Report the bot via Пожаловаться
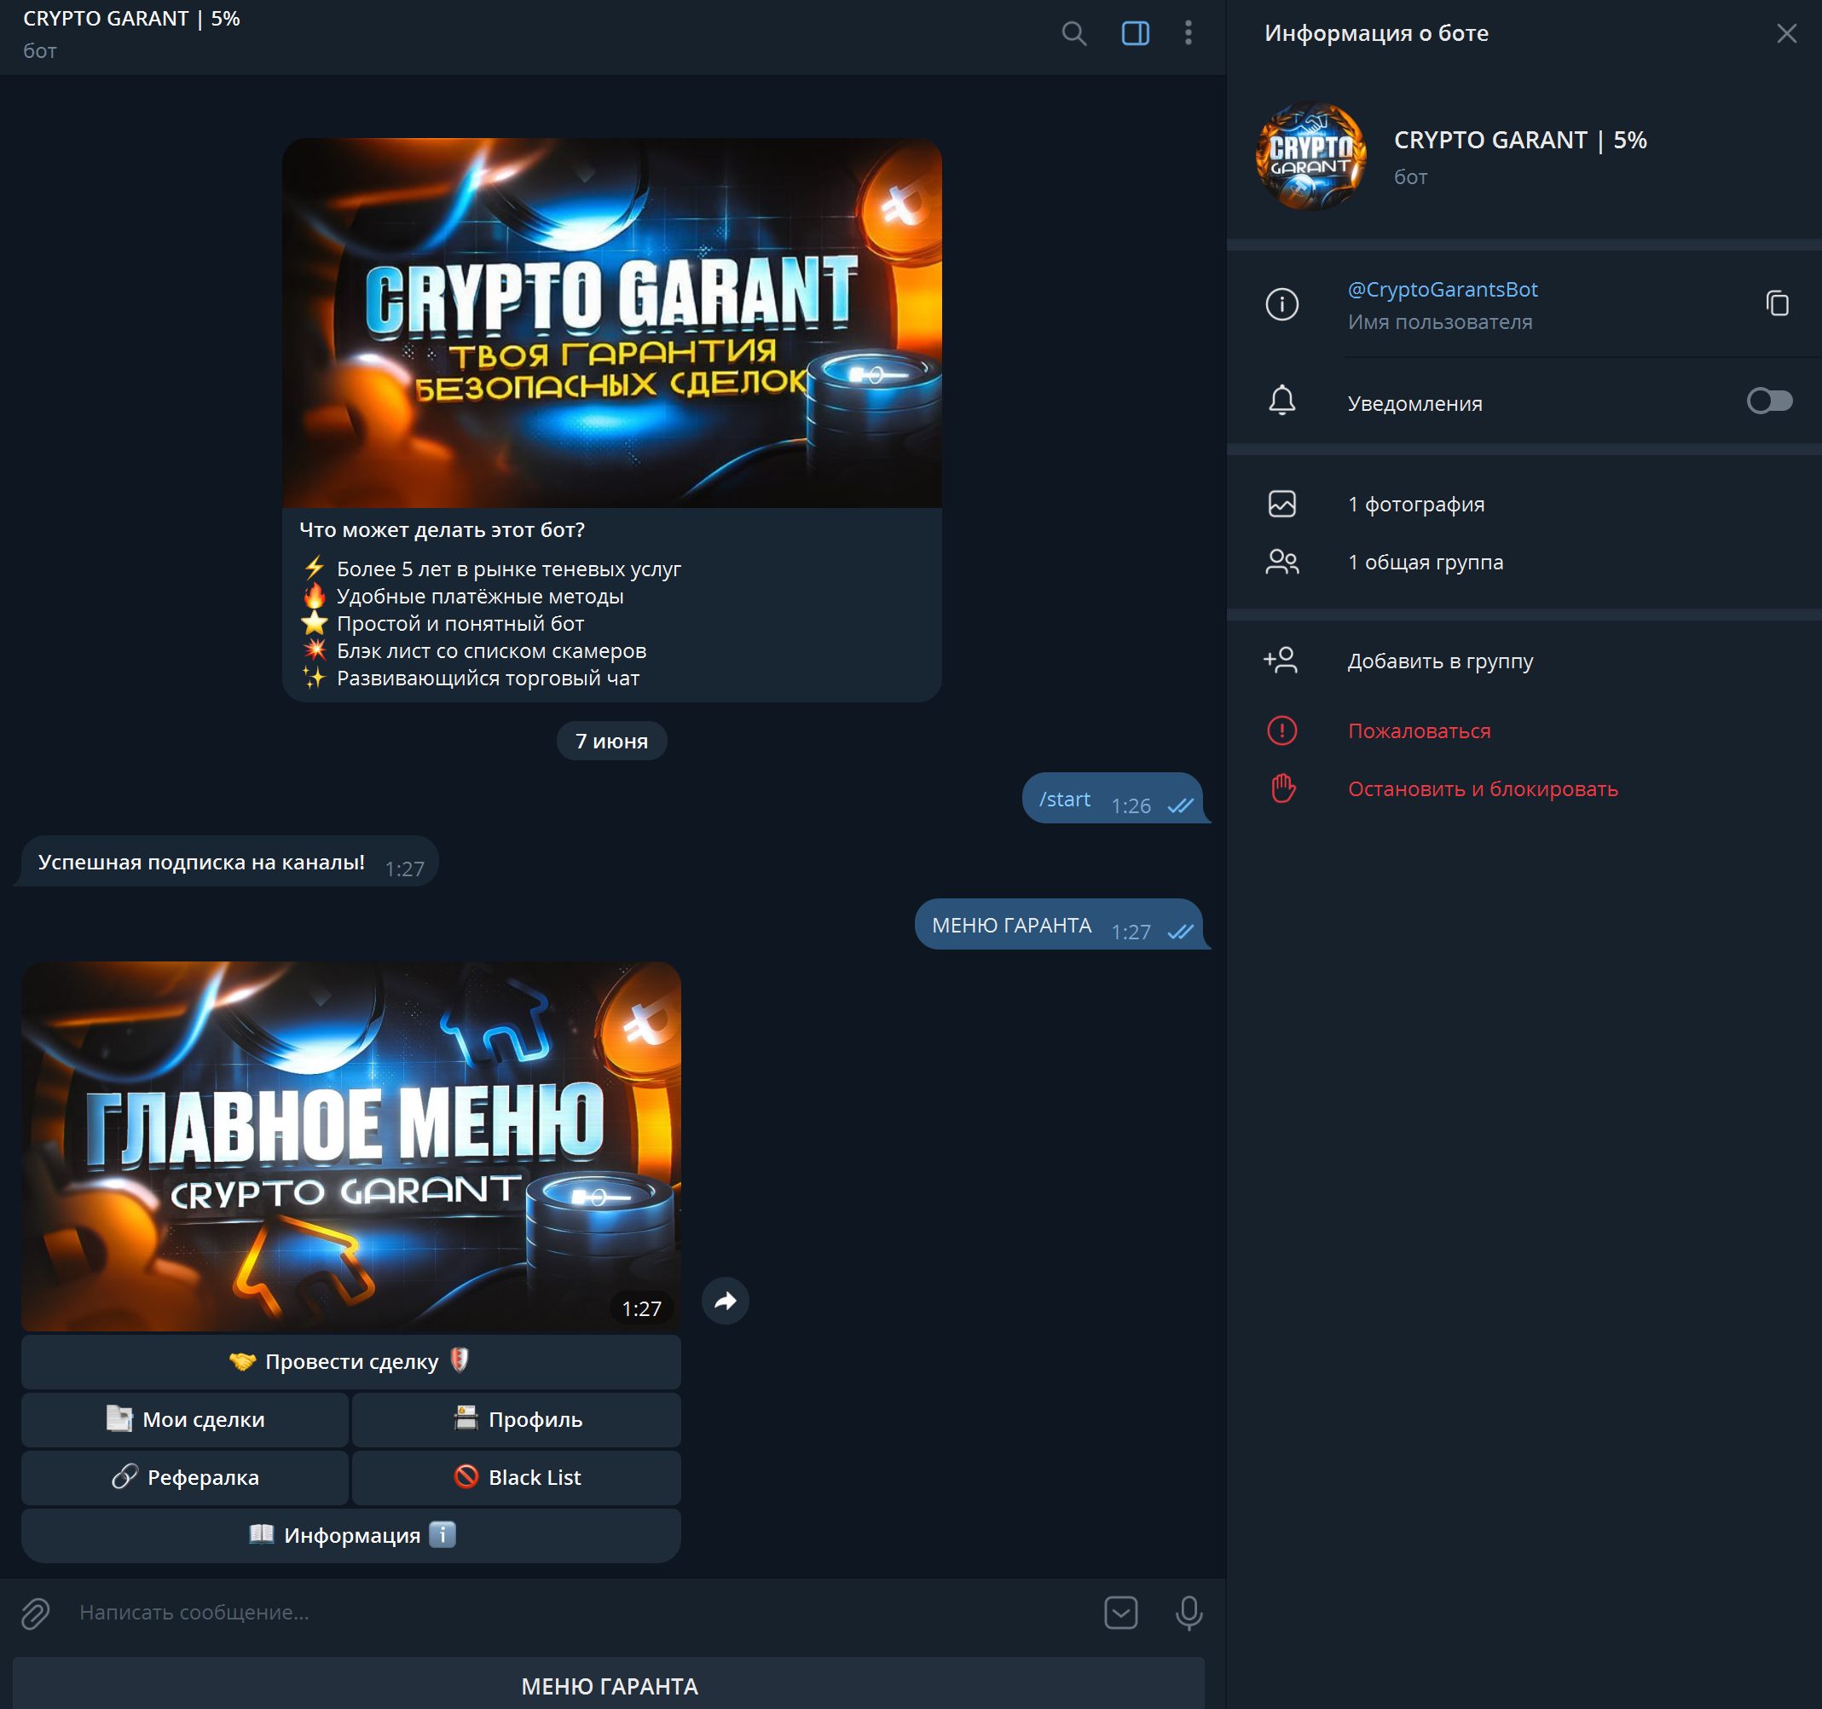This screenshot has height=1709, width=1822. 1418,731
